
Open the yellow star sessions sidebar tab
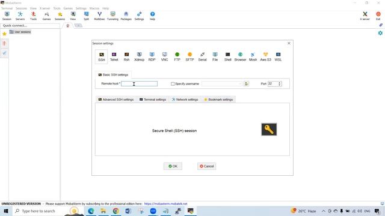click(4, 34)
